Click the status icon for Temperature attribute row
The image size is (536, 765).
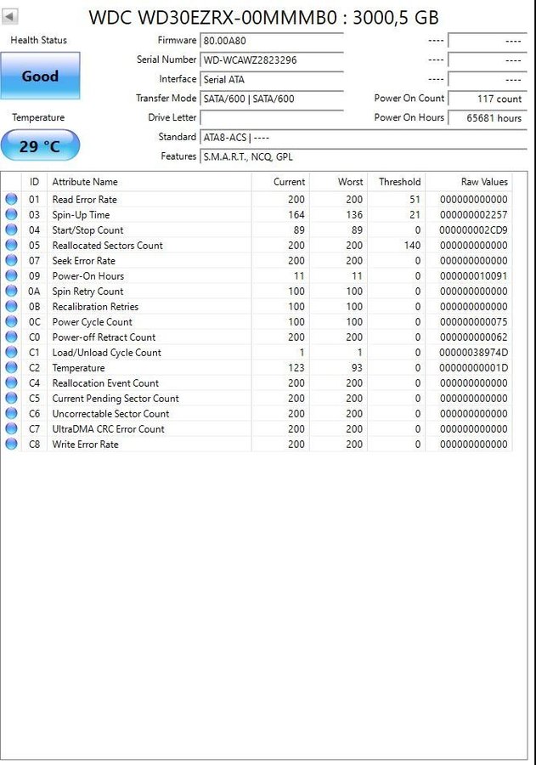click(x=11, y=367)
